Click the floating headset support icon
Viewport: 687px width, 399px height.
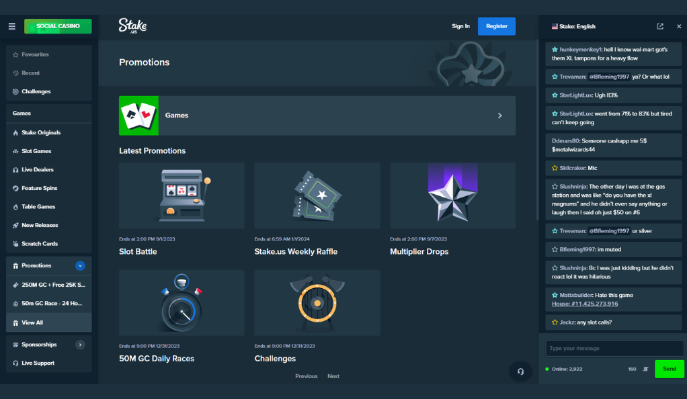tap(520, 371)
